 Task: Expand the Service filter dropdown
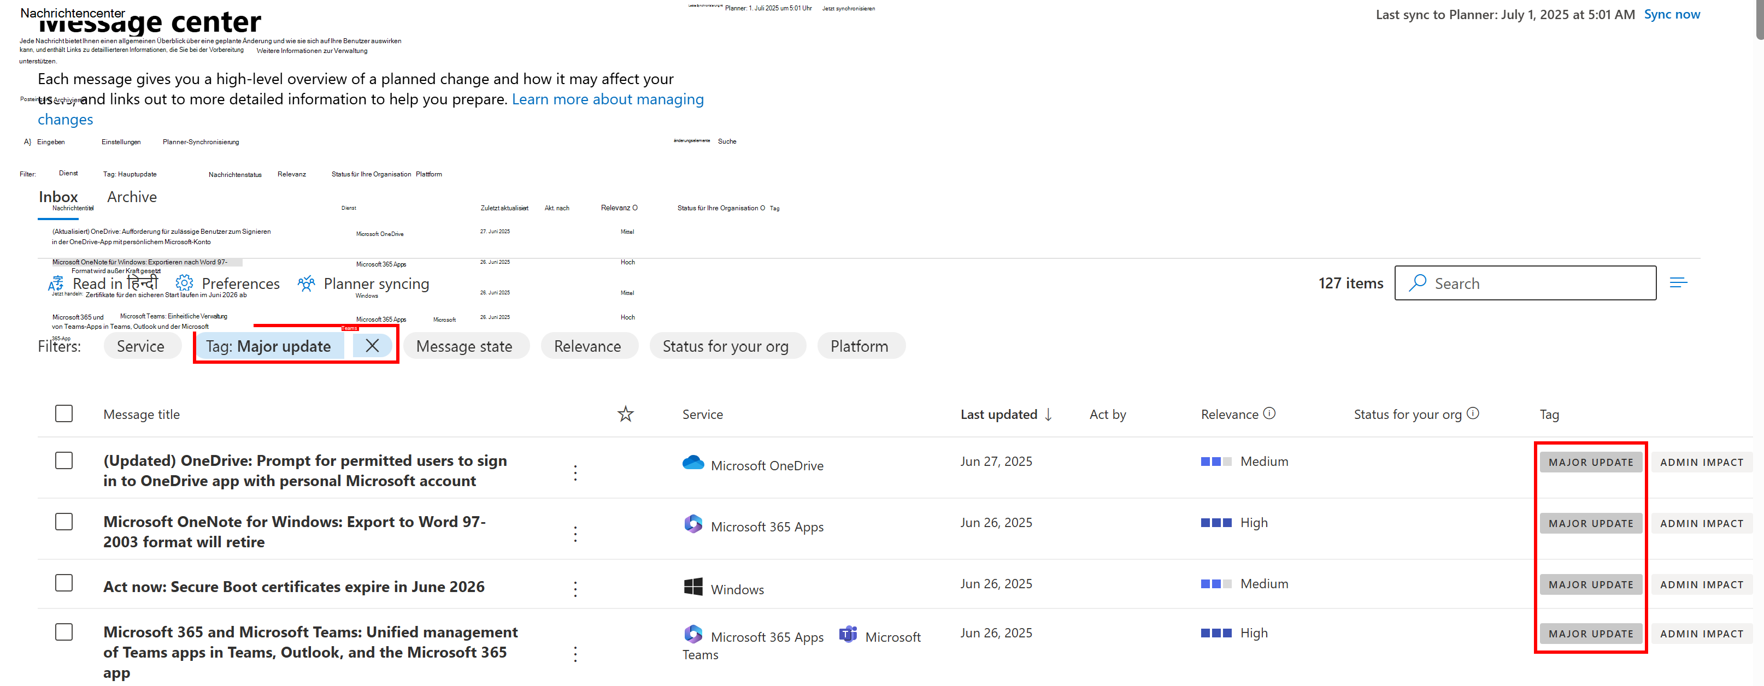141,346
